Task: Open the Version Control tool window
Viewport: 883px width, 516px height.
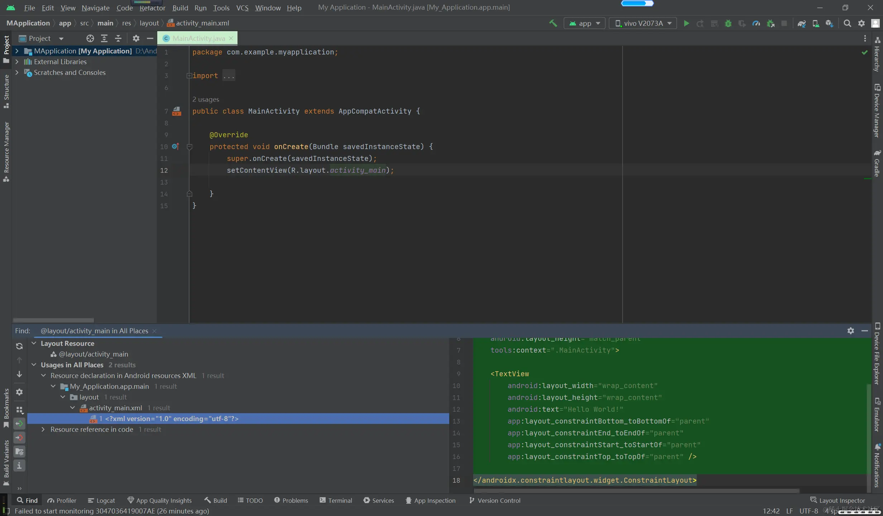Action: [x=495, y=500]
